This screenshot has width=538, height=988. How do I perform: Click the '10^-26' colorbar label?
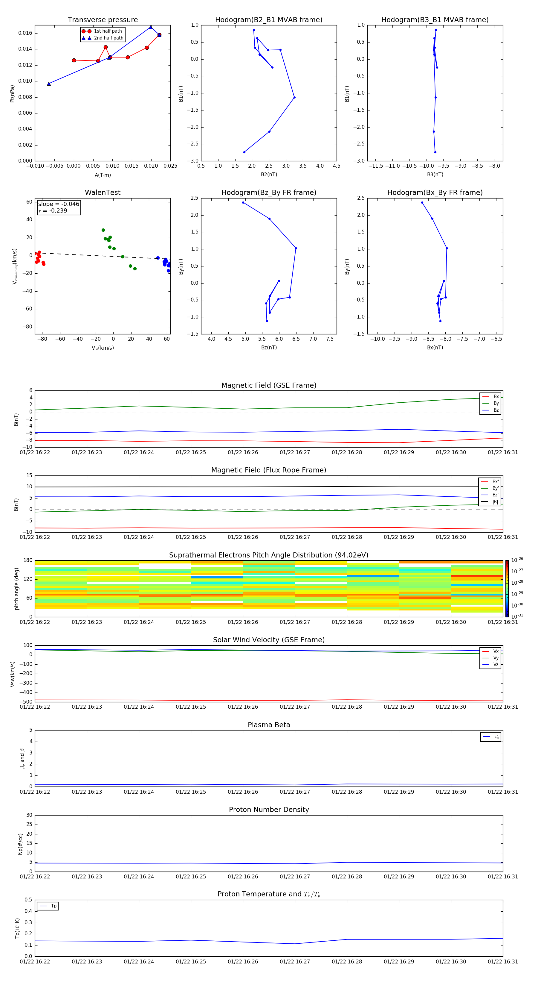pyautogui.click(x=517, y=560)
